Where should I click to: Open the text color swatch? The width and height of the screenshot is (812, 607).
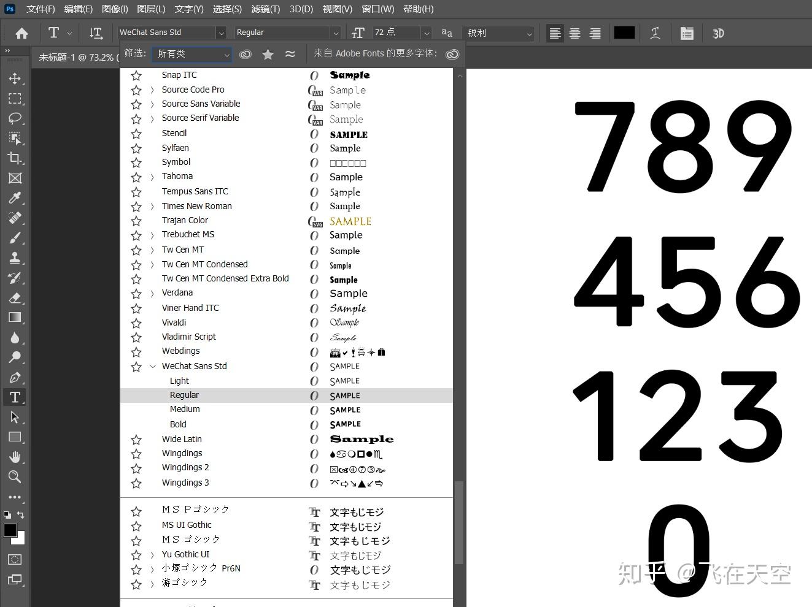tap(624, 32)
